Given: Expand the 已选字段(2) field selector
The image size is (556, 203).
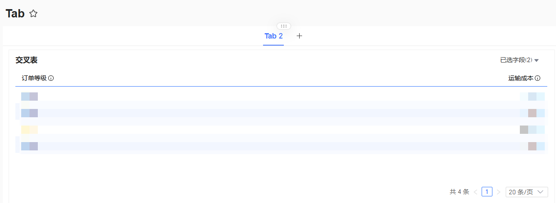Looking at the screenshot, I should 519,60.
